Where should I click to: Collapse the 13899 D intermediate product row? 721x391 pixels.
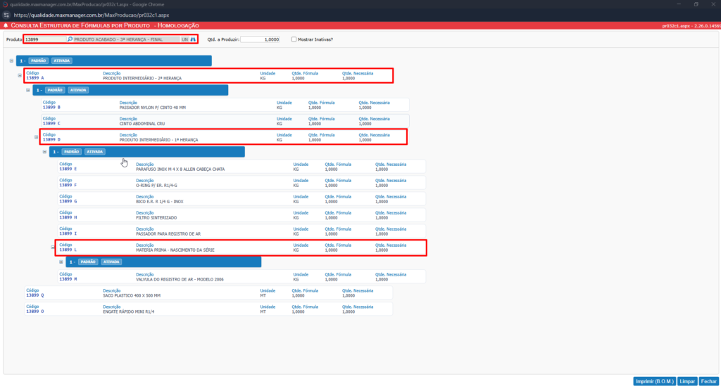point(37,136)
